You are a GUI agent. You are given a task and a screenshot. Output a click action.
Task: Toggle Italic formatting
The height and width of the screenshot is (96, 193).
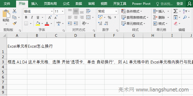click(32, 17)
